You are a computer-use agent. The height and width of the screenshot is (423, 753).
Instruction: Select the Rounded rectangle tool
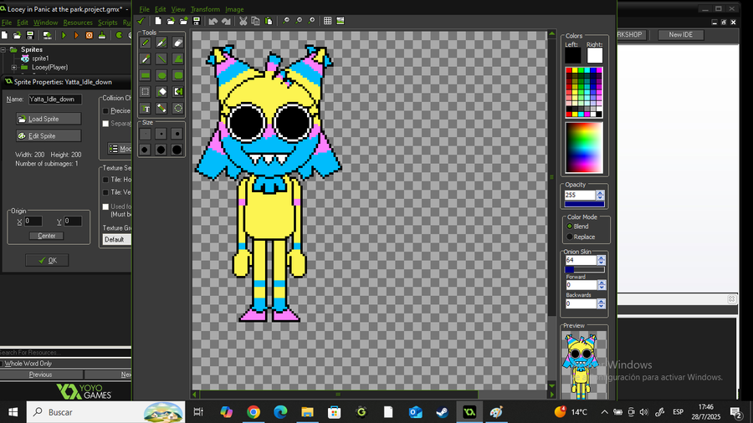click(x=177, y=75)
